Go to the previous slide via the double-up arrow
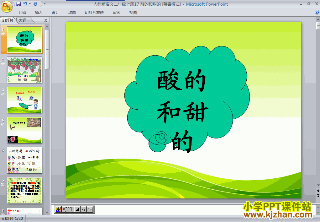 click(318, 191)
